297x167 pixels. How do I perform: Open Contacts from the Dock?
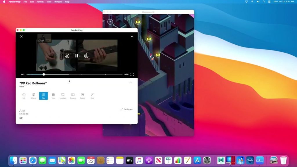click(101, 161)
